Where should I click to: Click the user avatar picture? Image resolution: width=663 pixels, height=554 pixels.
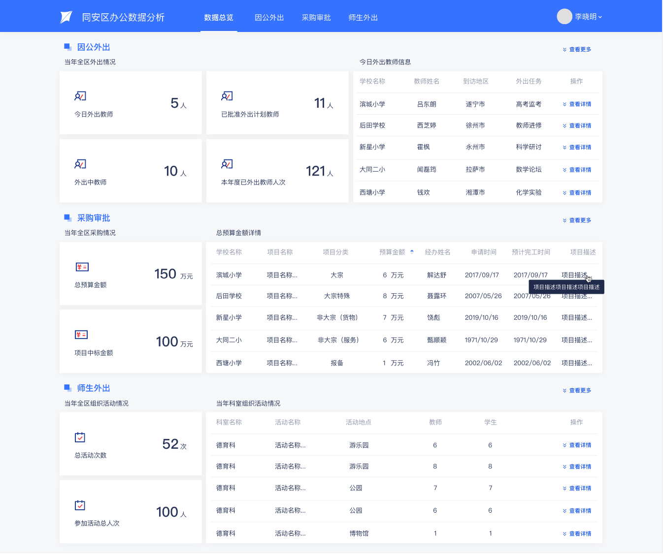tap(564, 17)
